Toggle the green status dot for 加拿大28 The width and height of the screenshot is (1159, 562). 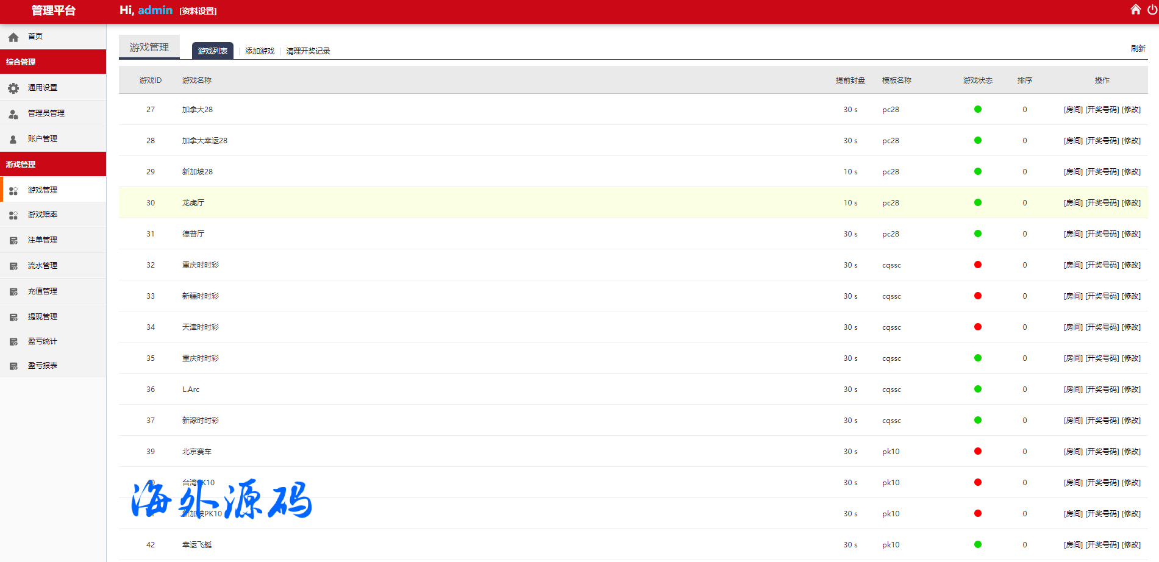[977, 110]
